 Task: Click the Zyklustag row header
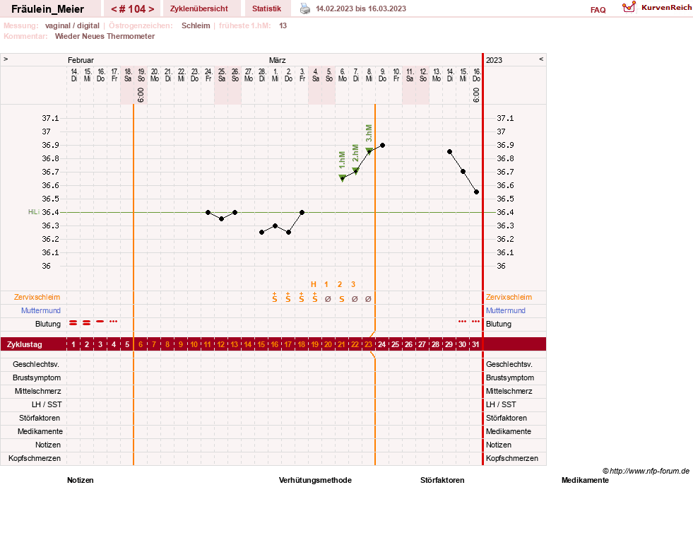[x=24, y=344]
